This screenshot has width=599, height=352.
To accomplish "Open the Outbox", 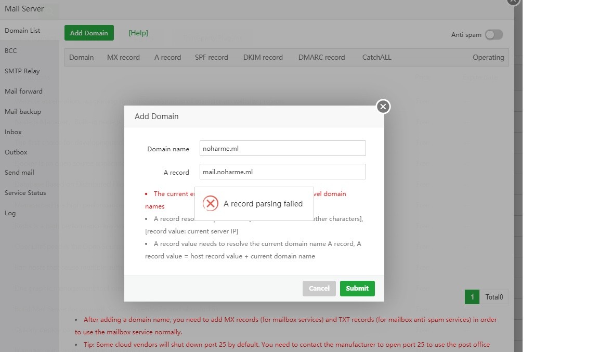I will pyautogui.click(x=16, y=152).
